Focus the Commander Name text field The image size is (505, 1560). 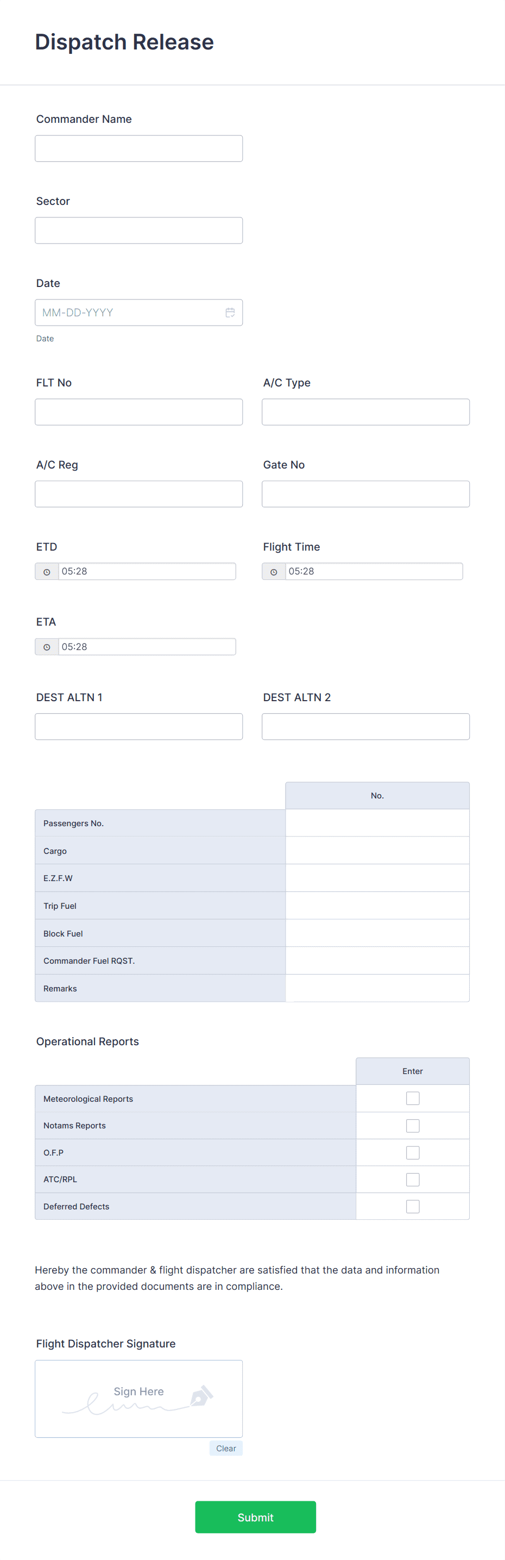click(138, 148)
